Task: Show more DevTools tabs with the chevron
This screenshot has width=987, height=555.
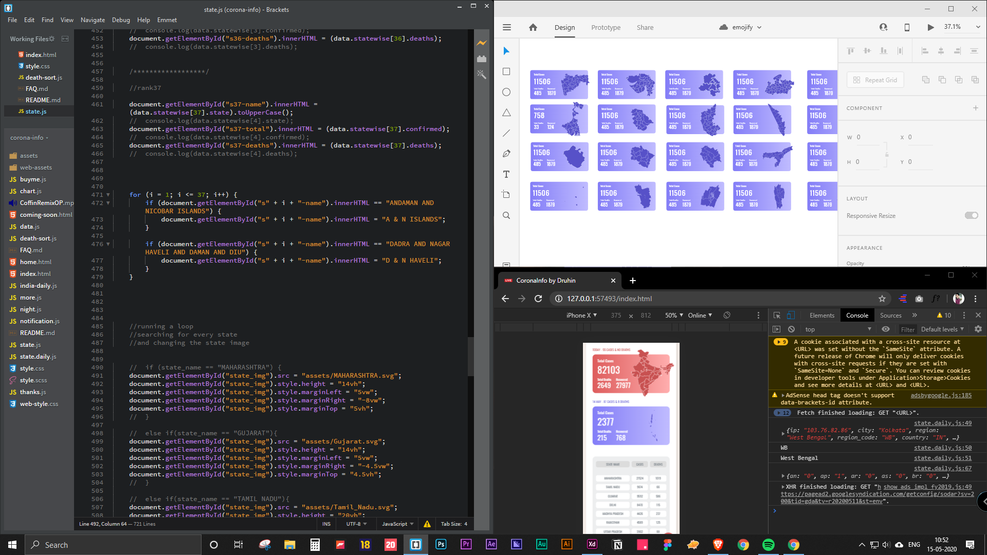Action: point(915,315)
